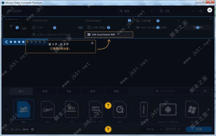The height and width of the screenshot is (136, 216).
Task: Click the 支持 SuperSpeed 转换 button
Action: point(109,35)
